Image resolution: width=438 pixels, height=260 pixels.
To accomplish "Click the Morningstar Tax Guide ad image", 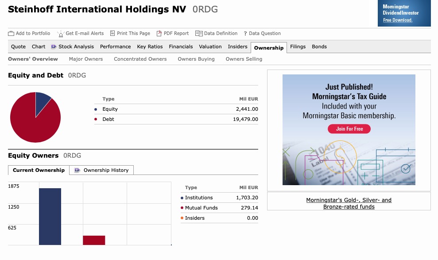I will pyautogui.click(x=349, y=129).
